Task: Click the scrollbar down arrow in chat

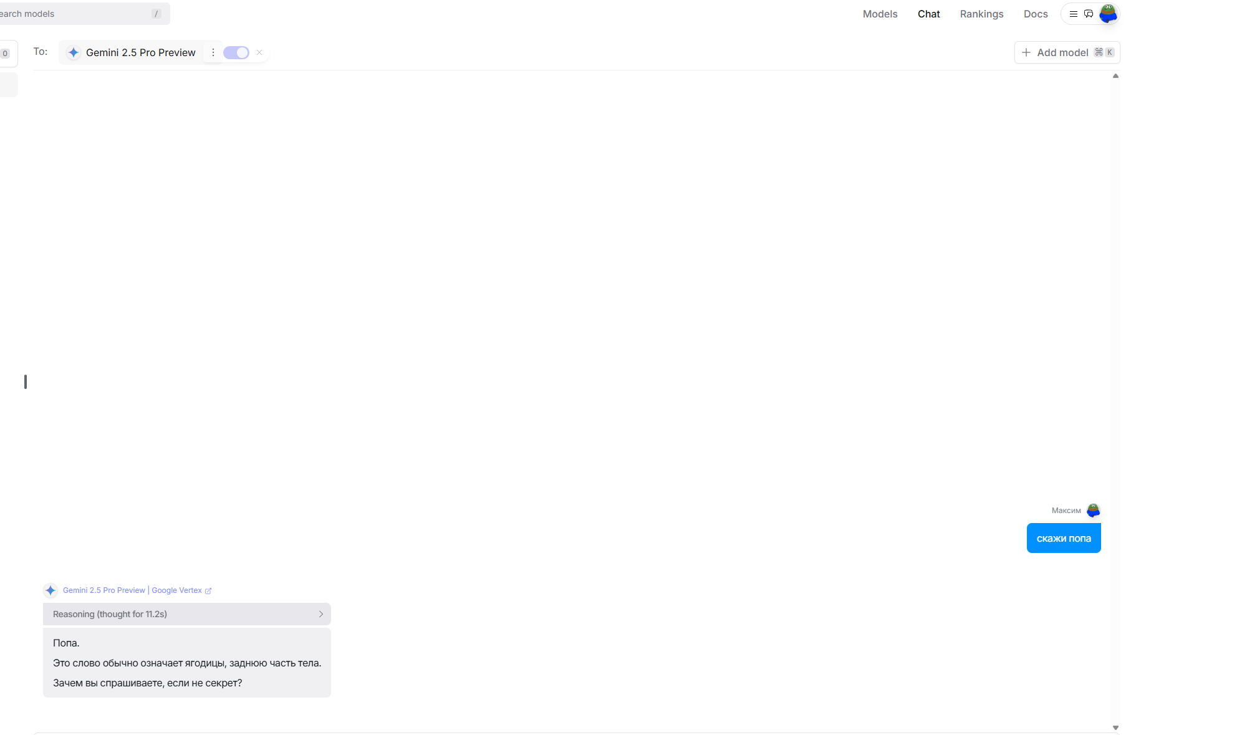Action: pos(1115,728)
